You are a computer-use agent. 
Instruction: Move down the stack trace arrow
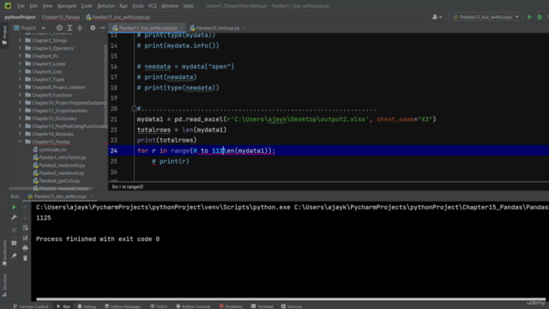[x=25, y=217]
